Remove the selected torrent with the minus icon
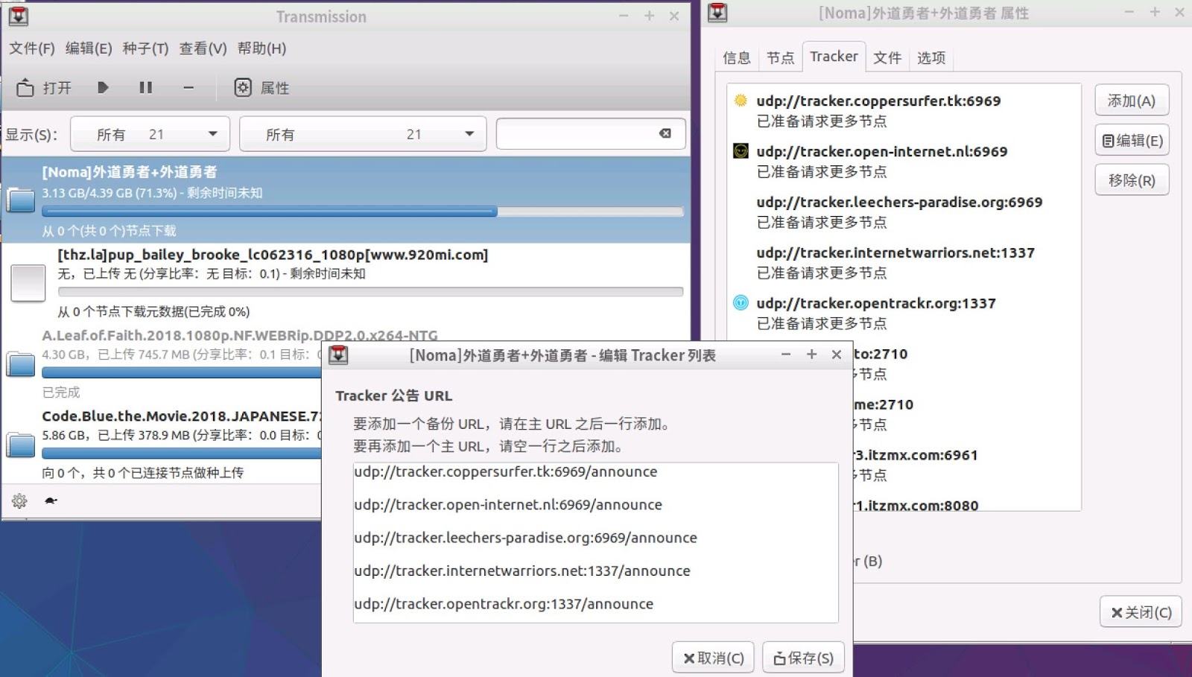 188,88
